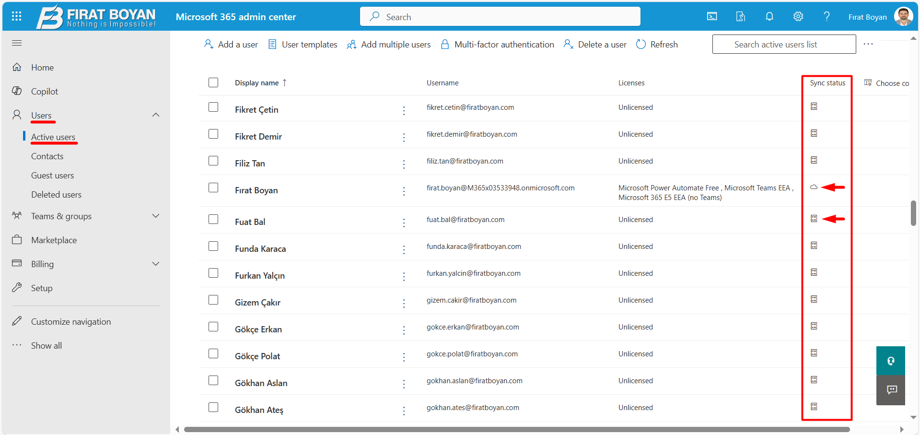920x435 pixels.
Task: Click Delete a user
Action: (x=595, y=45)
